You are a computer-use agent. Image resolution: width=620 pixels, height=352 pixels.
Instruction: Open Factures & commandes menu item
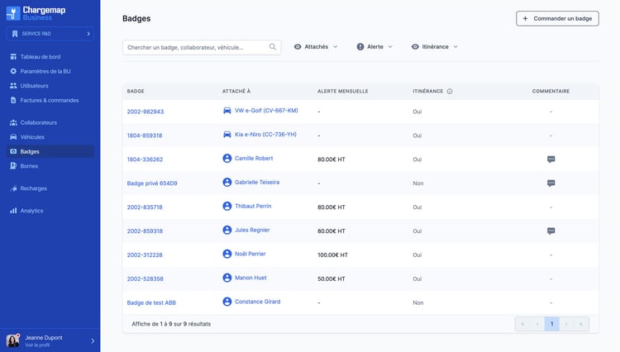[50, 100]
